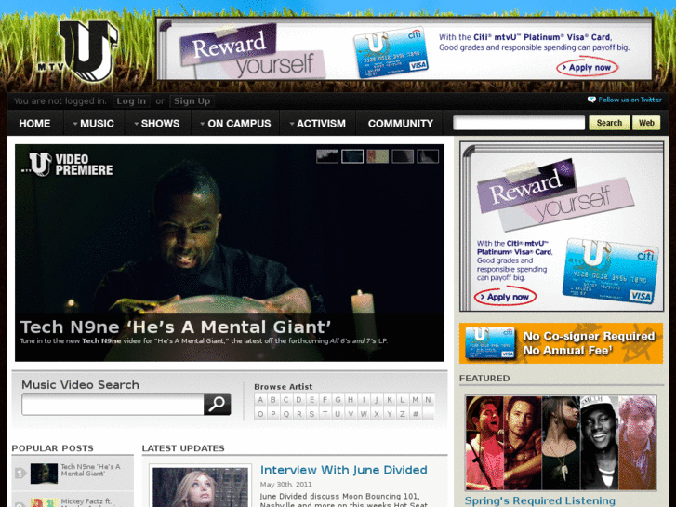Browse artists starting with letter K
This screenshot has height=507, width=676.
coord(390,400)
